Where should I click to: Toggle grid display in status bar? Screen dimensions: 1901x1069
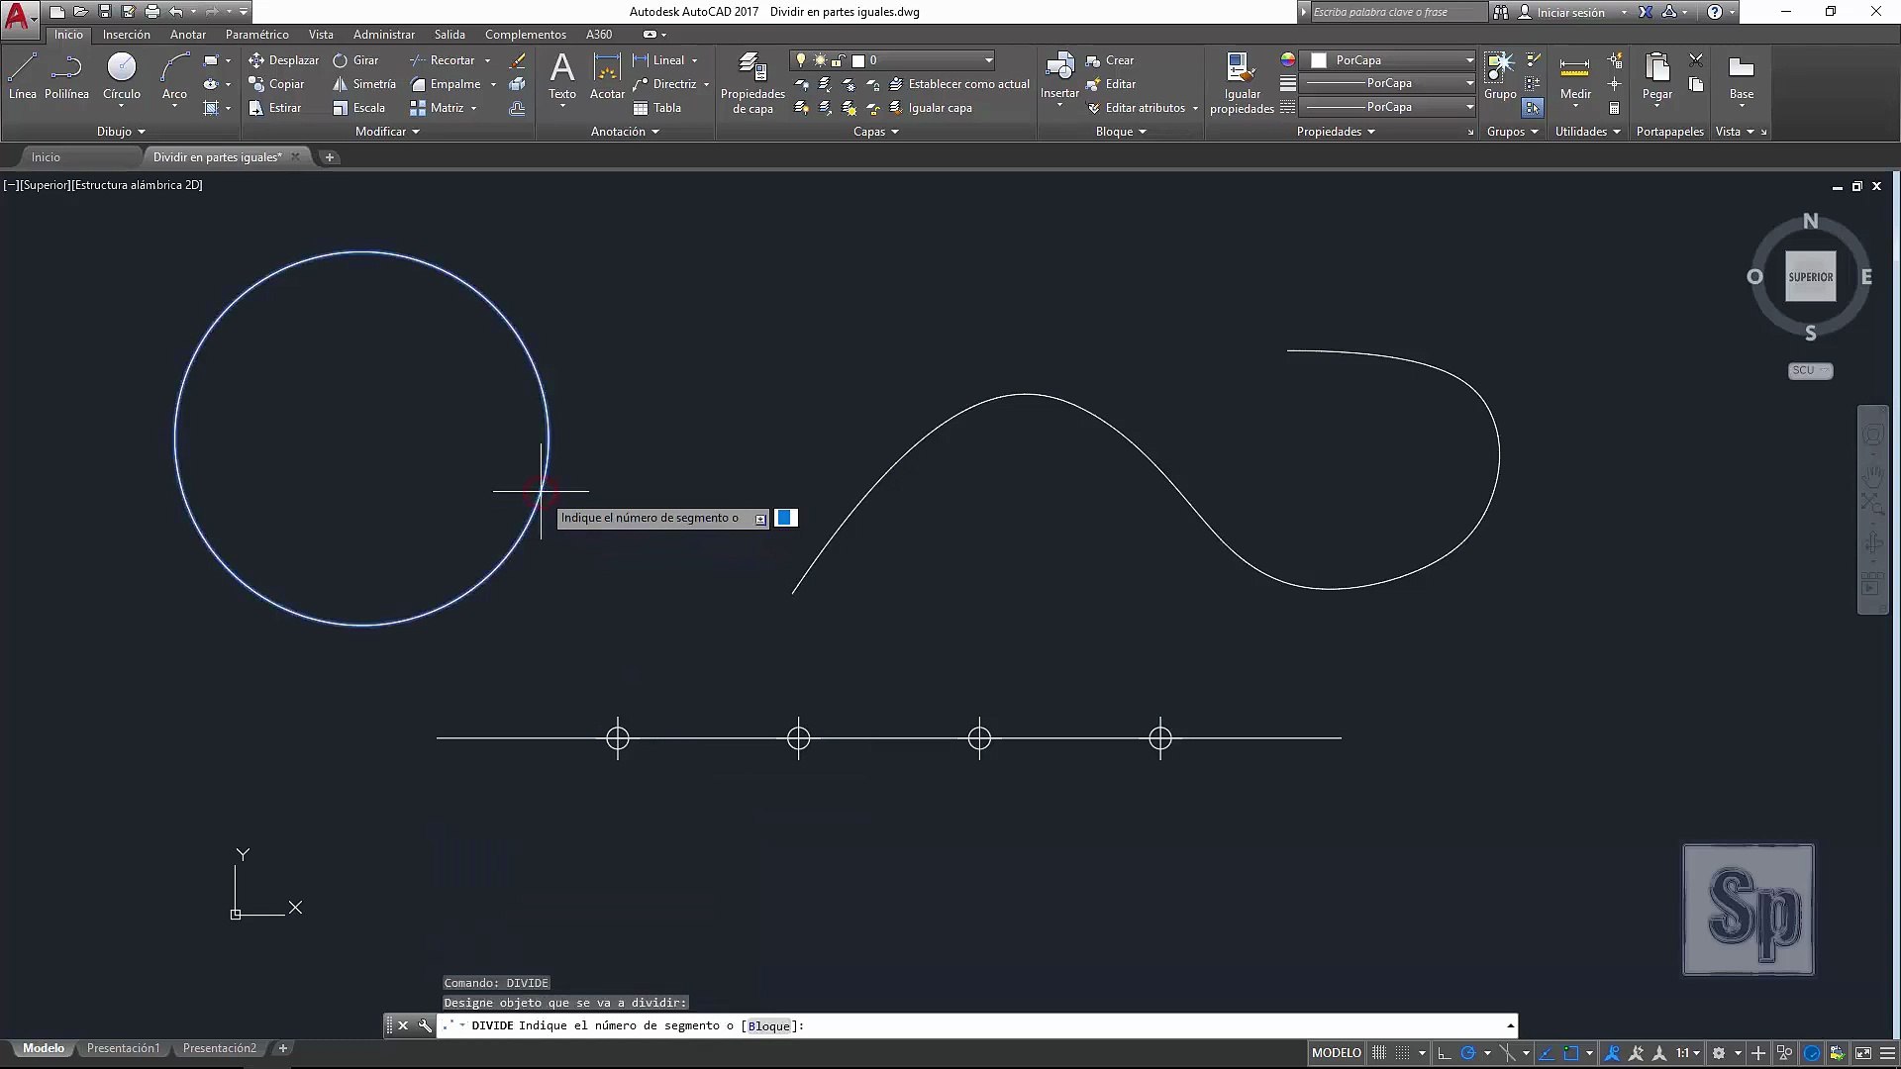pyautogui.click(x=1378, y=1053)
